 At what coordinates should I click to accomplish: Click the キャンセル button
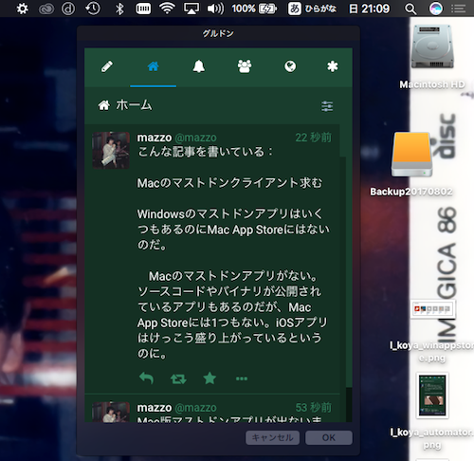tap(272, 437)
